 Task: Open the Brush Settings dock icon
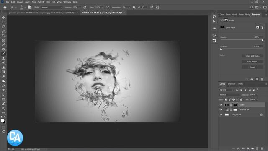[214, 35]
